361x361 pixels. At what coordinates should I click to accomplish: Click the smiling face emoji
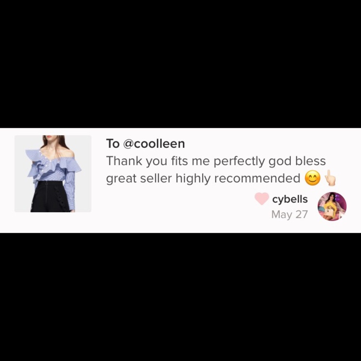312,178
